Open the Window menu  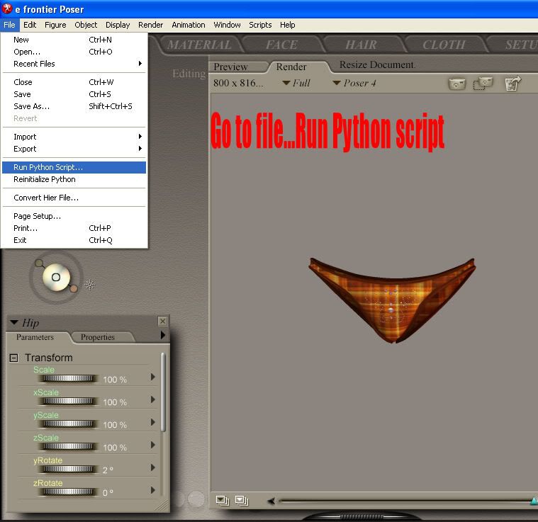(x=227, y=25)
